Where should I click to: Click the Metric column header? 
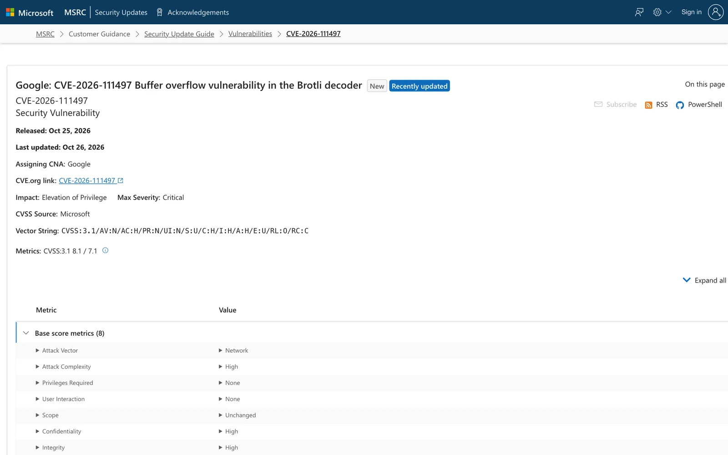coord(46,310)
